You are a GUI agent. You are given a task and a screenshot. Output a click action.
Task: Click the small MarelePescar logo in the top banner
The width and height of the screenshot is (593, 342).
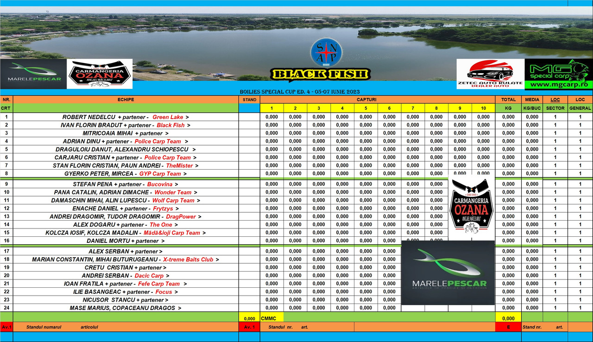pyautogui.click(x=33, y=74)
